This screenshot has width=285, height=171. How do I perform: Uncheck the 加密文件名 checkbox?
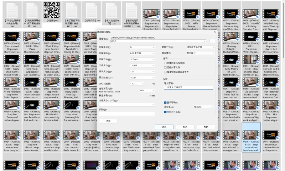[165, 111]
